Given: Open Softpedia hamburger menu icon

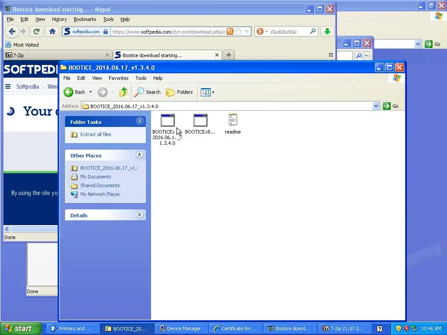Looking at the screenshot, I should pos(8,86).
